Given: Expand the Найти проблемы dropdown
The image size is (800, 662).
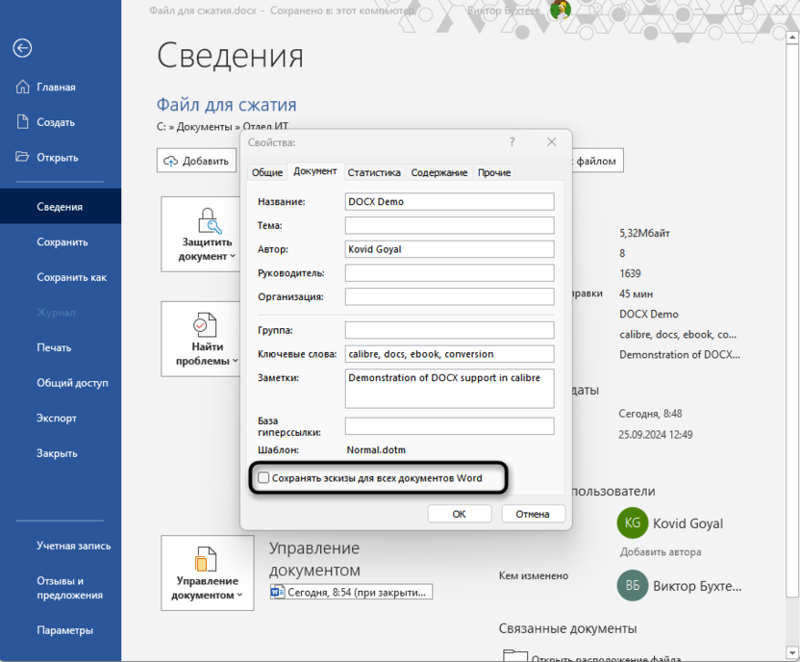Looking at the screenshot, I should pyautogui.click(x=236, y=361).
